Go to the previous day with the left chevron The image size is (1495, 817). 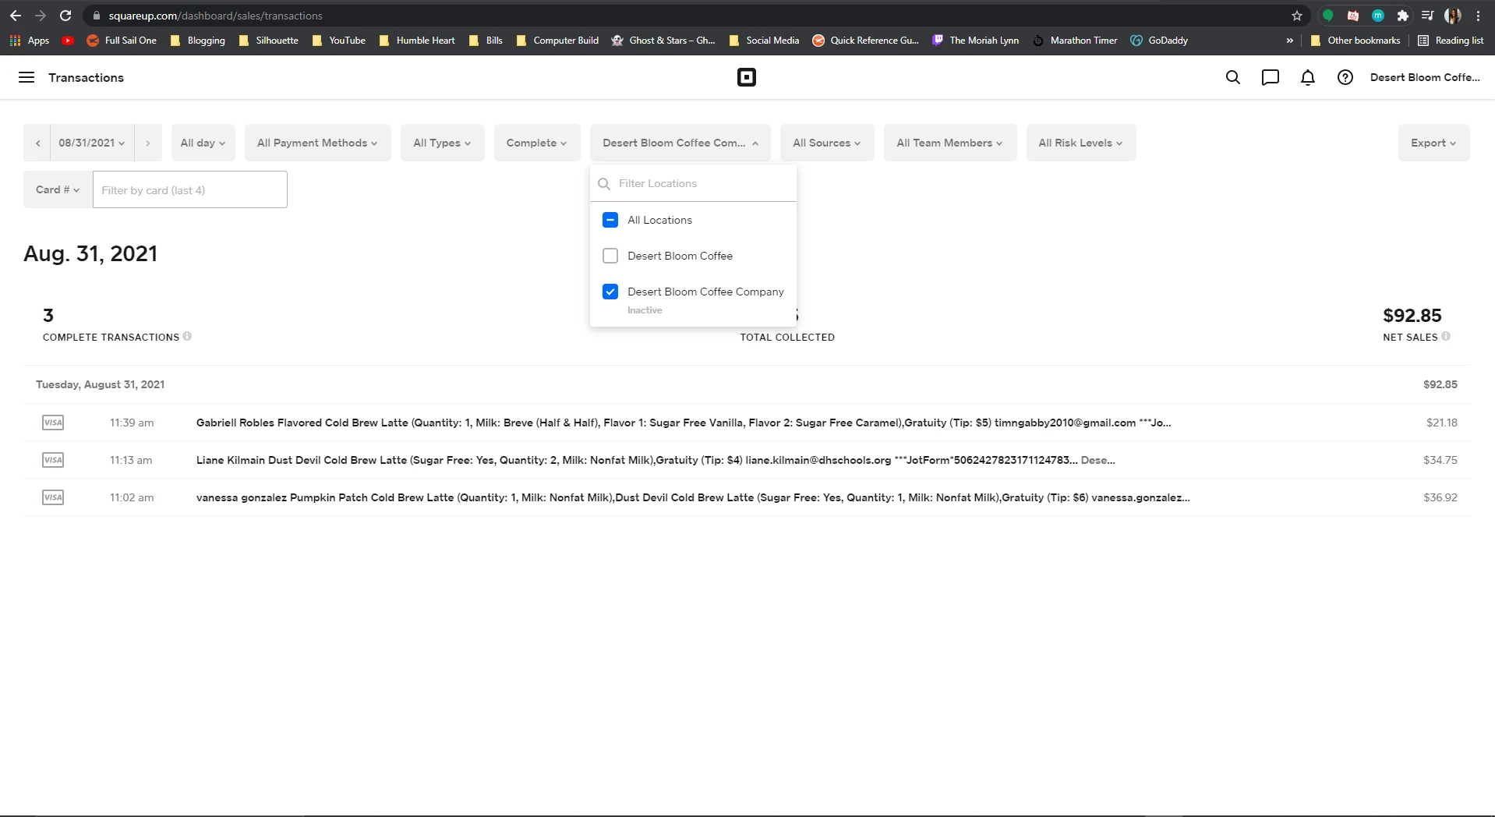(37, 142)
